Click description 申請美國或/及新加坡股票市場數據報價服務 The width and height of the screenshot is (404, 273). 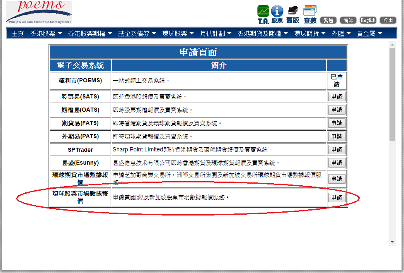171,197
